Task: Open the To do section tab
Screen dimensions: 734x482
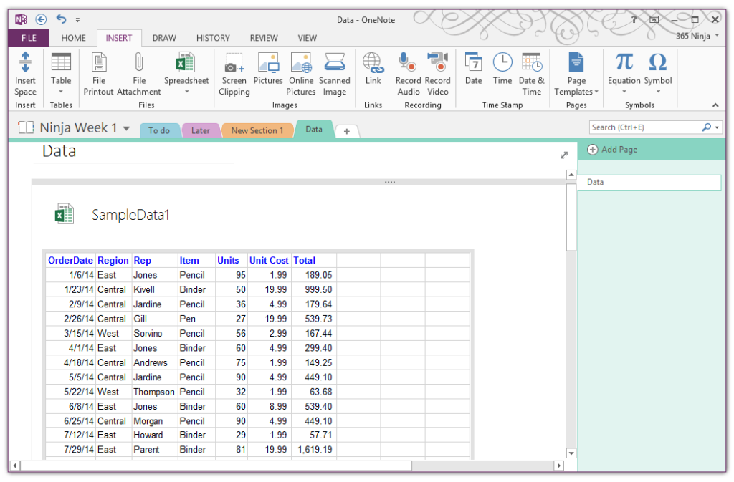Action: click(x=159, y=130)
